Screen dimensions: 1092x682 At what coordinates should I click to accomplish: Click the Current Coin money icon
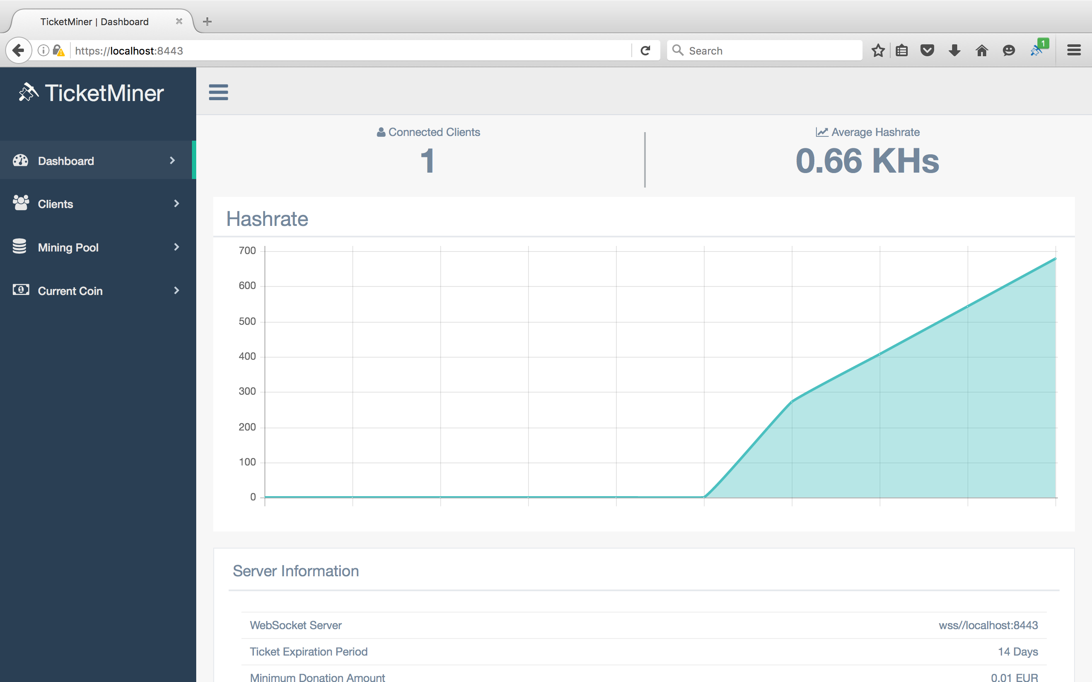[x=21, y=290]
